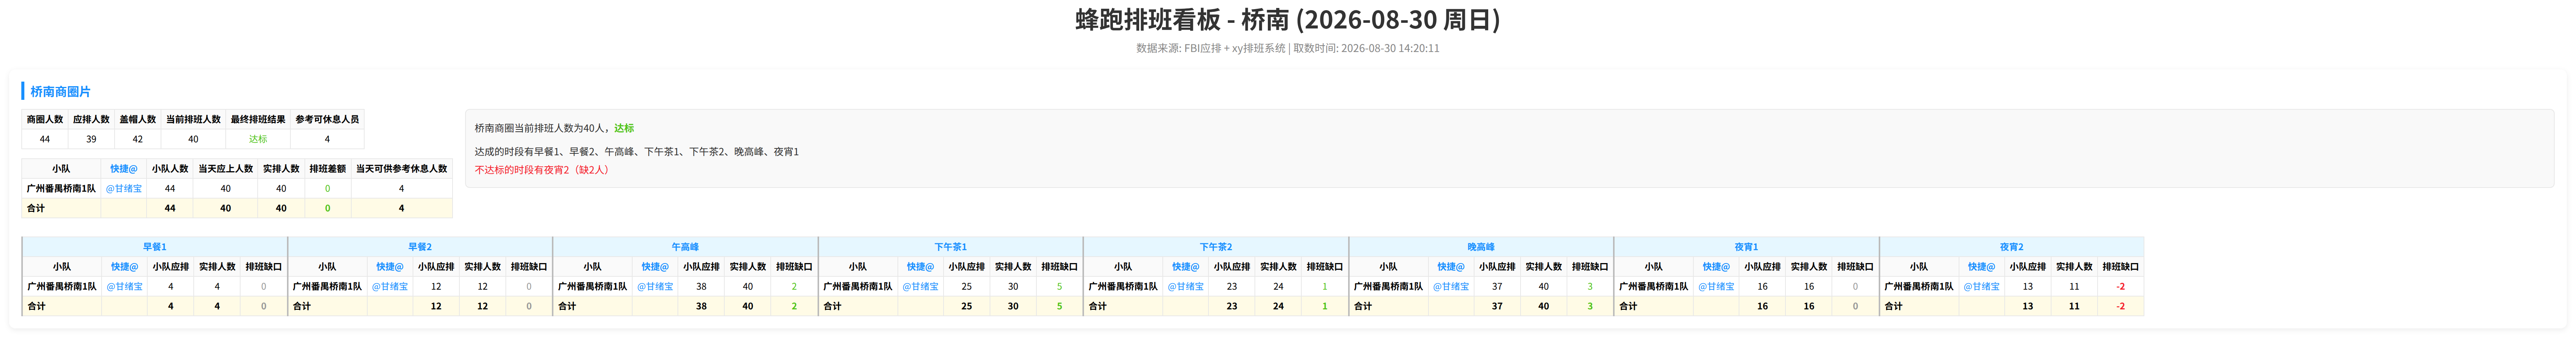
Task: Click the 早餐1 time slot header
Action: 155,246
